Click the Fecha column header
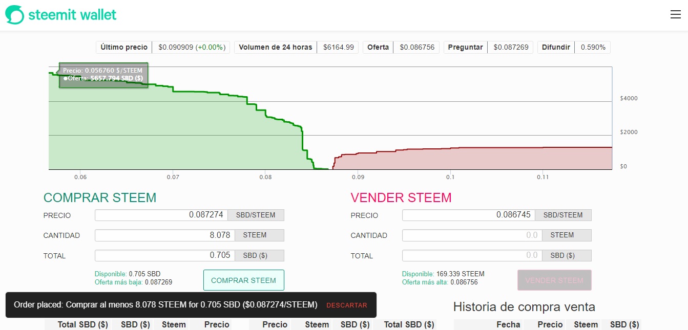Screen dimensions: 688x330 point(508,324)
